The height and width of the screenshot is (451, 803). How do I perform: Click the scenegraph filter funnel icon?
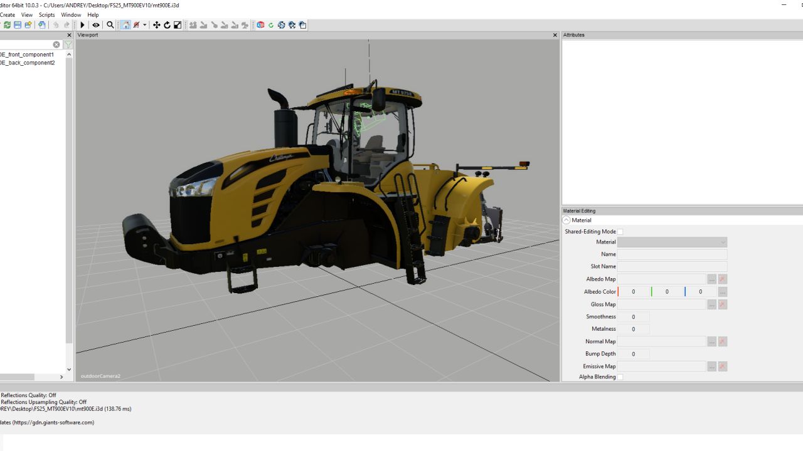coord(68,44)
